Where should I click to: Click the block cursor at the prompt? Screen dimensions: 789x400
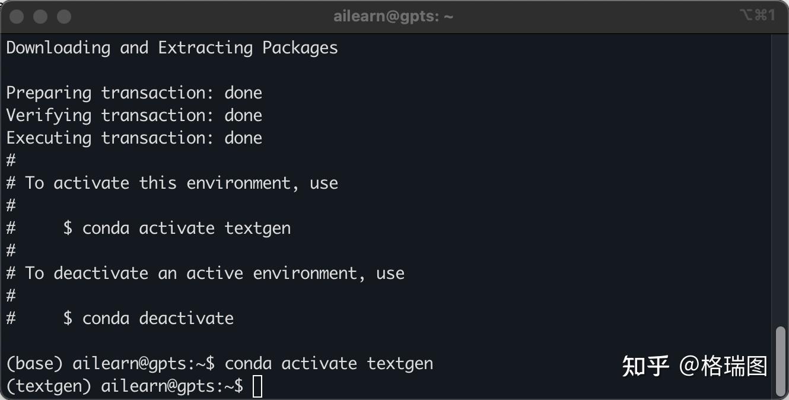pos(257,386)
